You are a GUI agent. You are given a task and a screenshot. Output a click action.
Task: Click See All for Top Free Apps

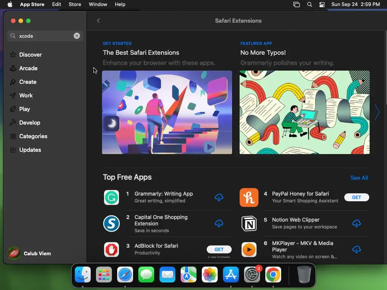(359, 177)
